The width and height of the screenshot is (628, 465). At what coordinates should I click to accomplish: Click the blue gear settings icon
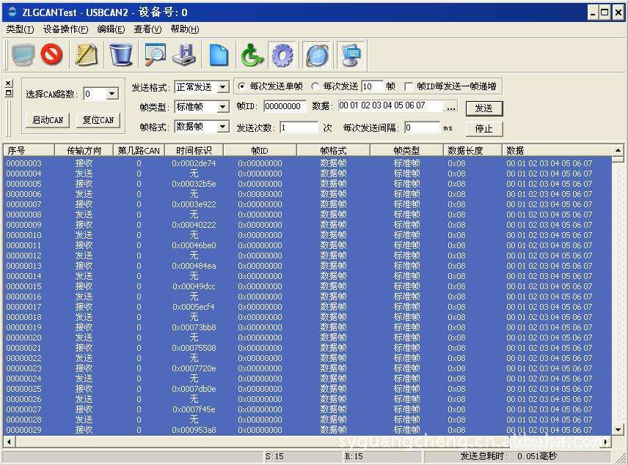pyautogui.click(x=282, y=54)
